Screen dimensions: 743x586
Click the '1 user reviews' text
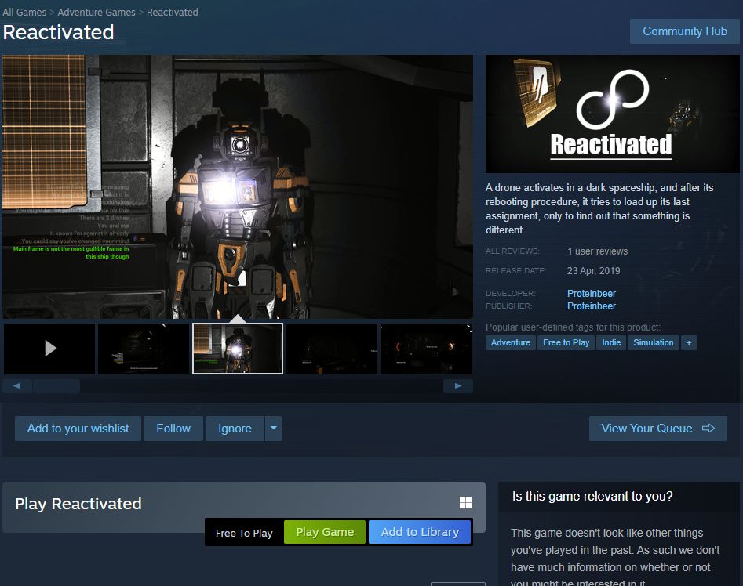[x=598, y=251]
